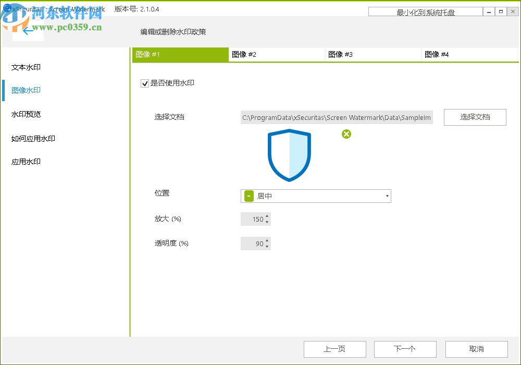
Task: Click the watermark file path field
Action: pyautogui.click(x=336, y=117)
